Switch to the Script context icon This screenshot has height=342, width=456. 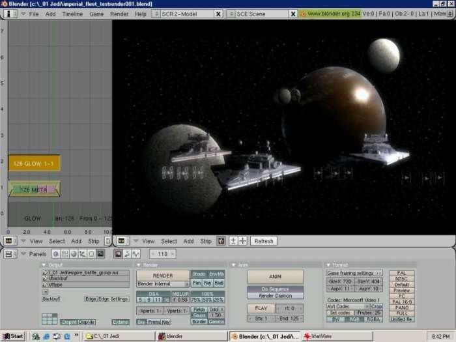65,254
